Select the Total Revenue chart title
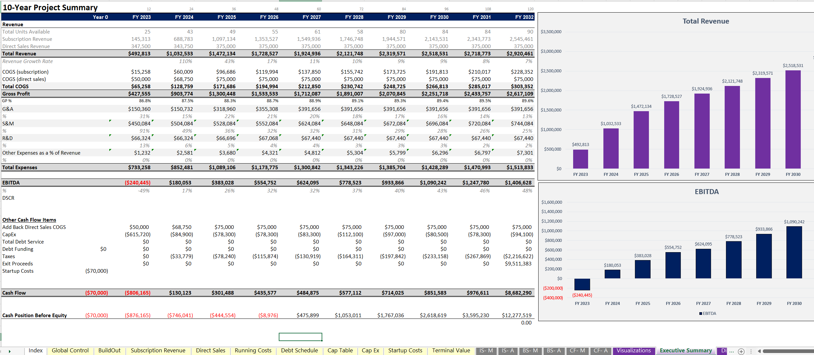The width and height of the screenshot is (814, 355). click(706, 21)
